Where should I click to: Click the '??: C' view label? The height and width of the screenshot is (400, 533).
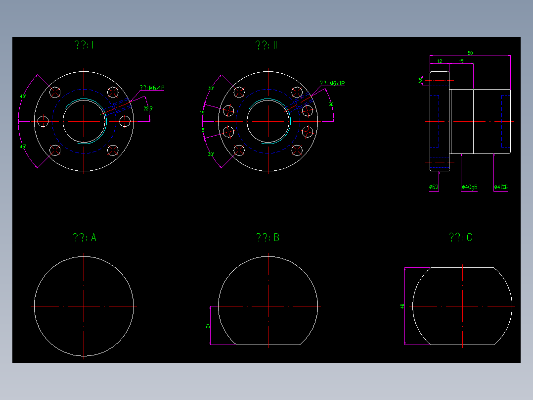tap(460, 237)
